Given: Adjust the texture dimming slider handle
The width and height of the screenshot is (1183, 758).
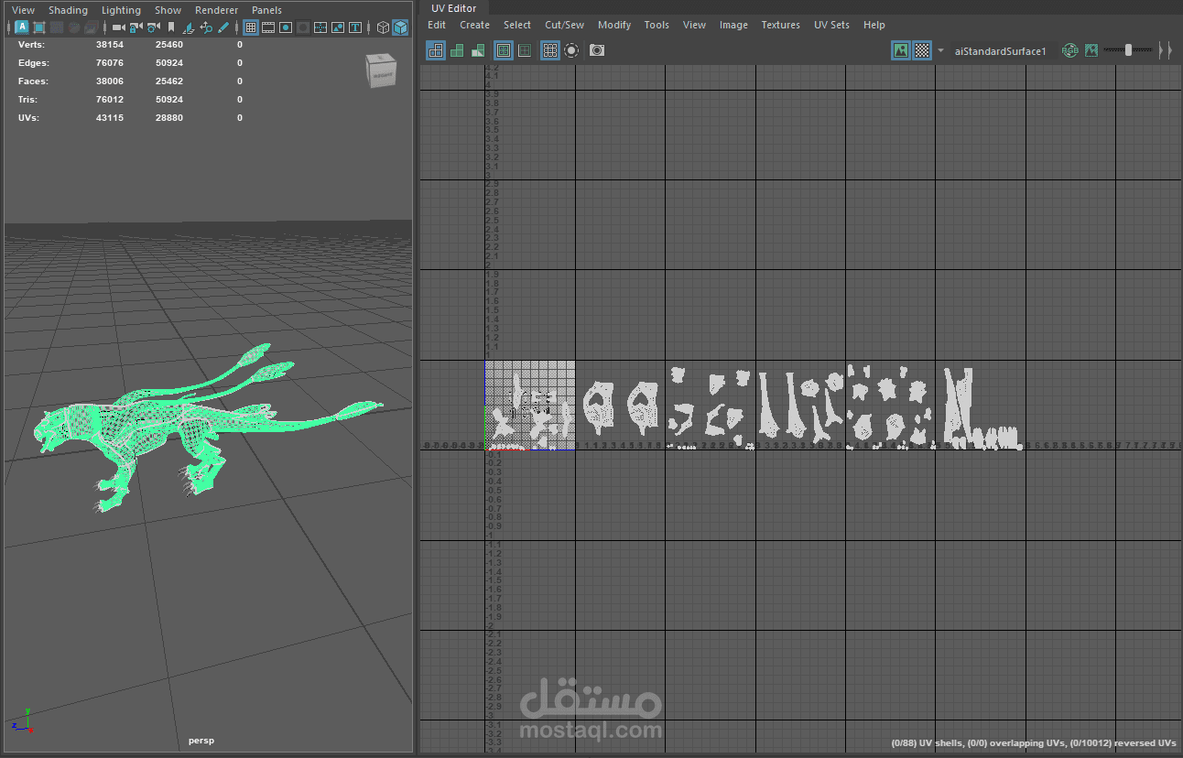Looking at the screenshot, I should [x=1128, y=50].
